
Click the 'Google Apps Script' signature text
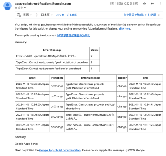[26, 144]
